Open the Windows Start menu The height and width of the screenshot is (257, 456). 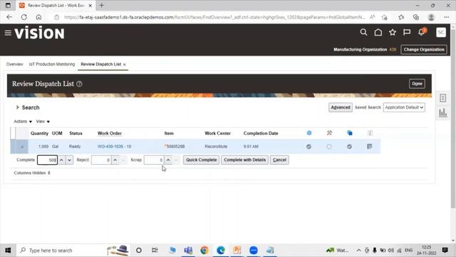8,251
